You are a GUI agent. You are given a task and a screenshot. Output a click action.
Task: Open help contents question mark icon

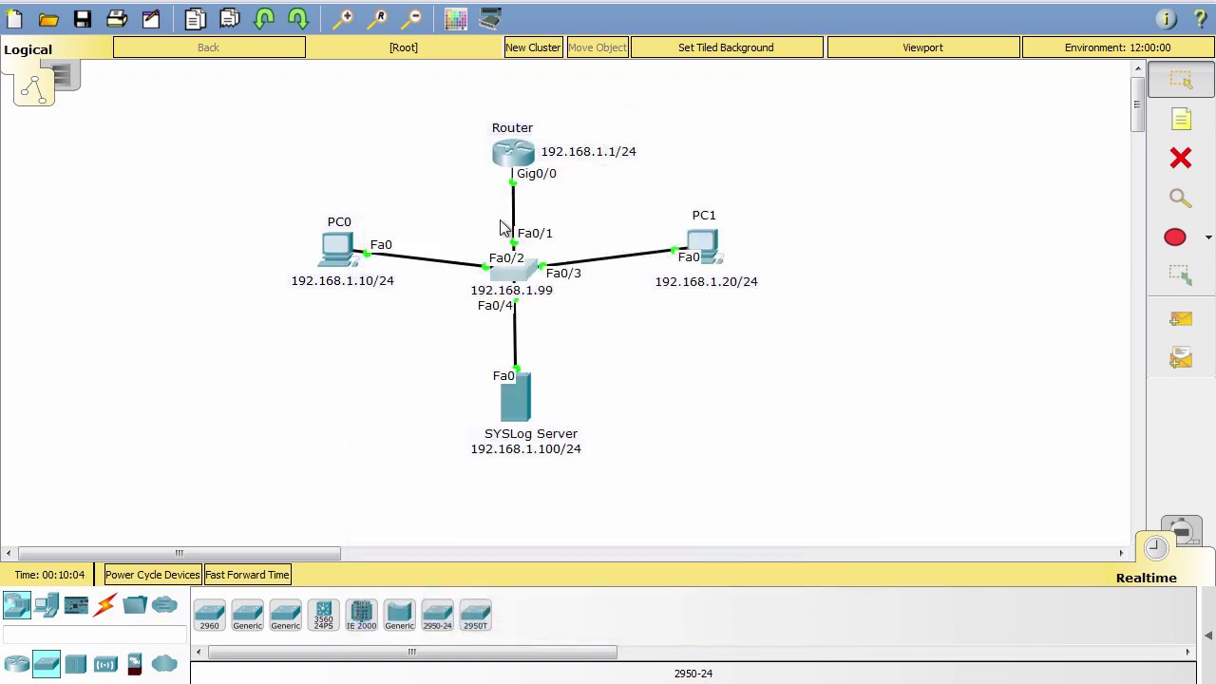point(1199,19)
